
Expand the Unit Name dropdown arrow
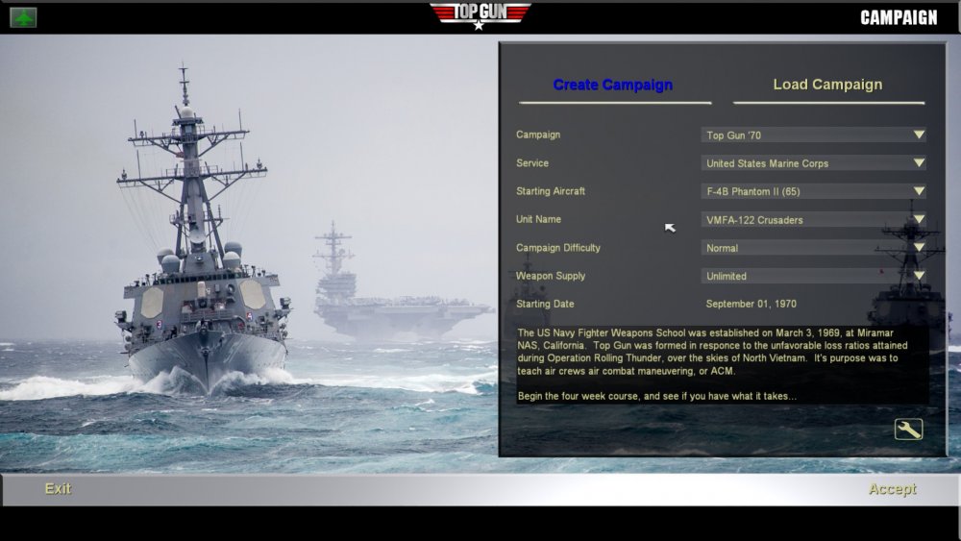point(919,219)
